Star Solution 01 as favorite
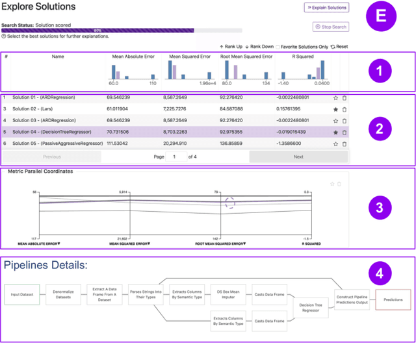416x343 pixels. point(335,97)
